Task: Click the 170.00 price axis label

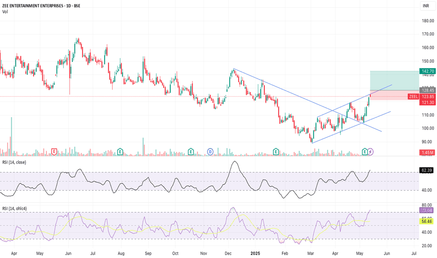Action: point(428,34)
